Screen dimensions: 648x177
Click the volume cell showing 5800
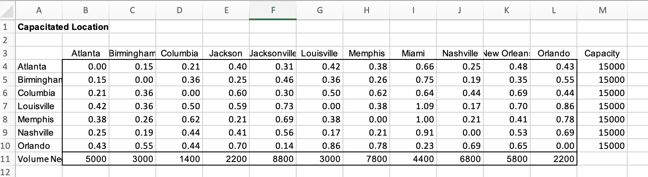(x=506, y=159)
